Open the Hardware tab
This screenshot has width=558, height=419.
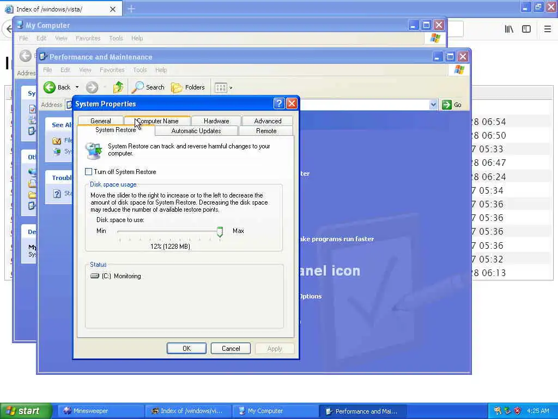[216, 121]
